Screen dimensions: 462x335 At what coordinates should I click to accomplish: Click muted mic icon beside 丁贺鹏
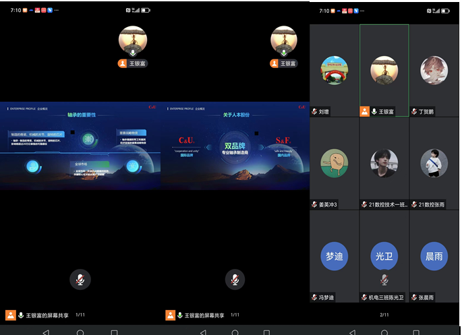click(414, 112)
